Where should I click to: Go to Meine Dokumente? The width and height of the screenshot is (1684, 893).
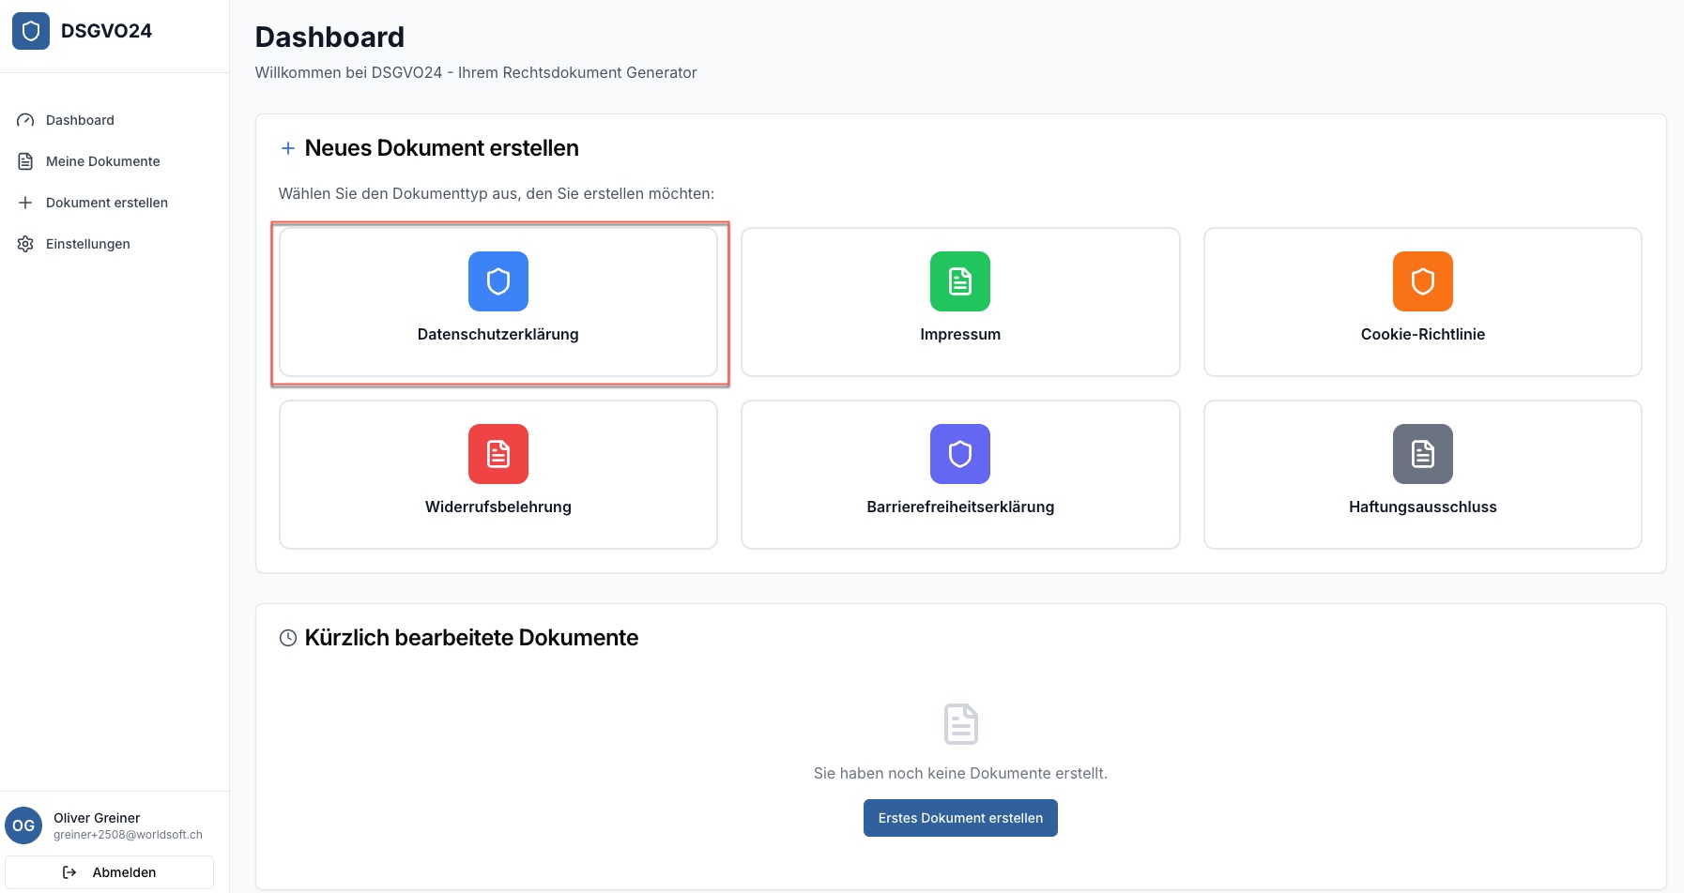pyautogui.click(x=102, y=161)
